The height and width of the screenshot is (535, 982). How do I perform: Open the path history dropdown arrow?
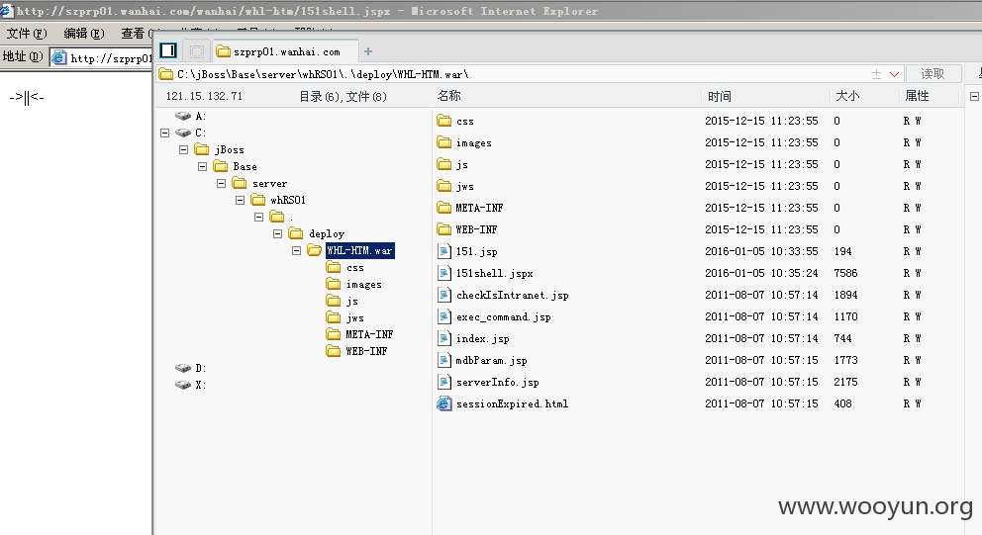[x=894, y=74]
